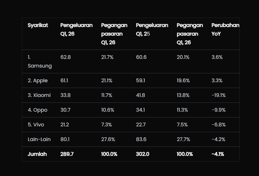Click the Perubahan YoY column header

(225, 29)
